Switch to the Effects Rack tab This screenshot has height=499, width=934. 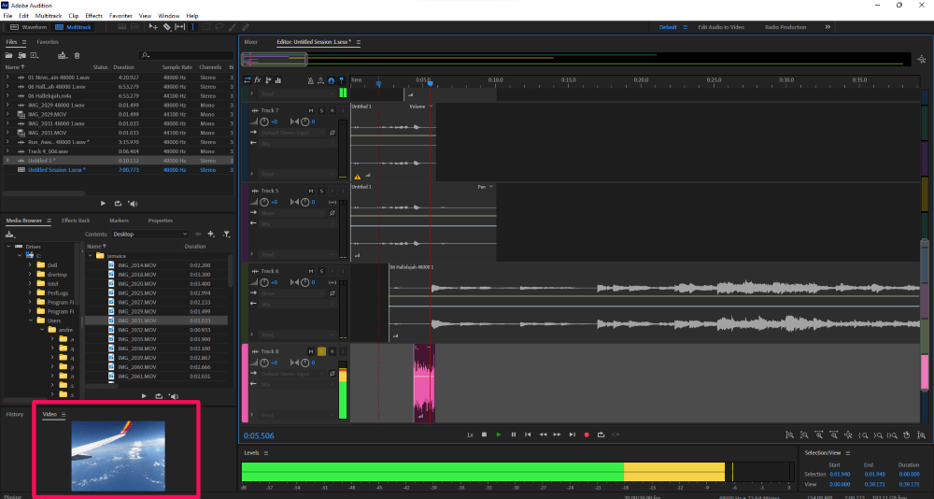pos(76,221)
